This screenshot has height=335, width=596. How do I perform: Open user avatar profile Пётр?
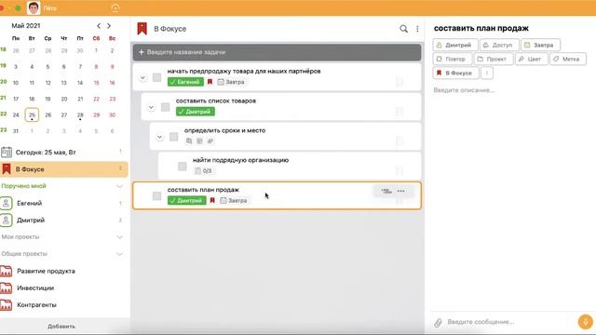click(x=34, y=7)
